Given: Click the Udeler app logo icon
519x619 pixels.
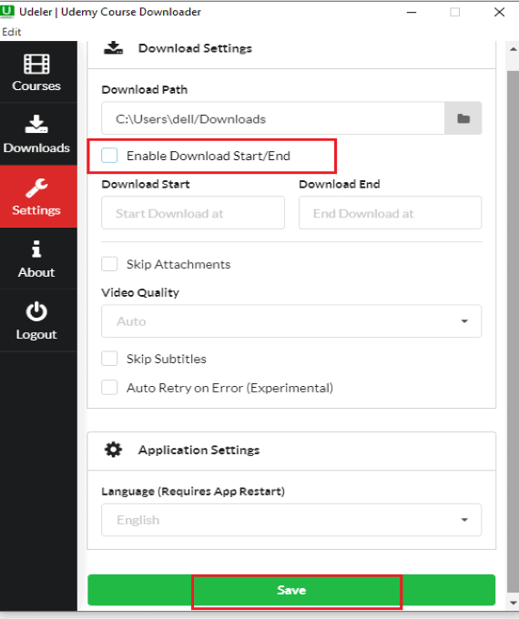Looking at the screenshot, I should click(x=7, y=12).
